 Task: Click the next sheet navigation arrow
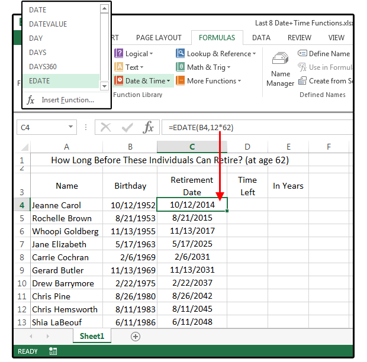48,337
